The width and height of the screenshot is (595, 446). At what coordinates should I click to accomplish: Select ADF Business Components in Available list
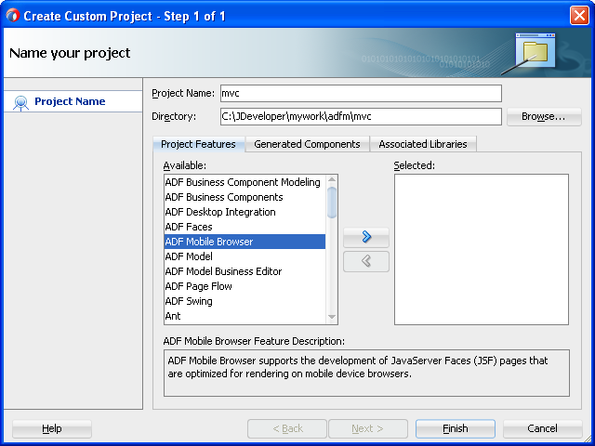point(245,197)
